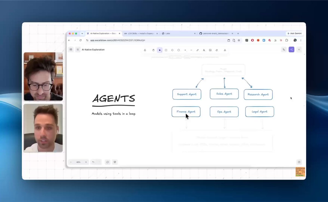328x202 pixels.
Task: Select the Pencil draw tool
Action: pyautogui.click(x=198, y=50)
